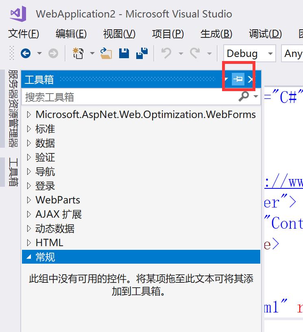Select the Microsoft.AspNet.Web.Optimization.WebForms label
Image resolution: width=303 pixels, height=332 pixels.
pyautogui.click(x=146, y=115)
